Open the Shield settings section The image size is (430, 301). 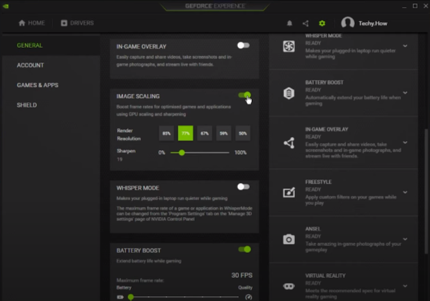(x=27, y=105)
